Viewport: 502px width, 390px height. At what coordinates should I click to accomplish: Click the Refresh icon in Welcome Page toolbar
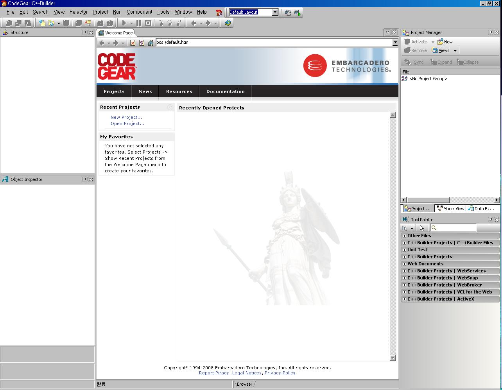[x=142, y=43]
